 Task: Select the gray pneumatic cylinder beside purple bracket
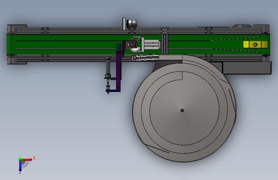(108, 67)
